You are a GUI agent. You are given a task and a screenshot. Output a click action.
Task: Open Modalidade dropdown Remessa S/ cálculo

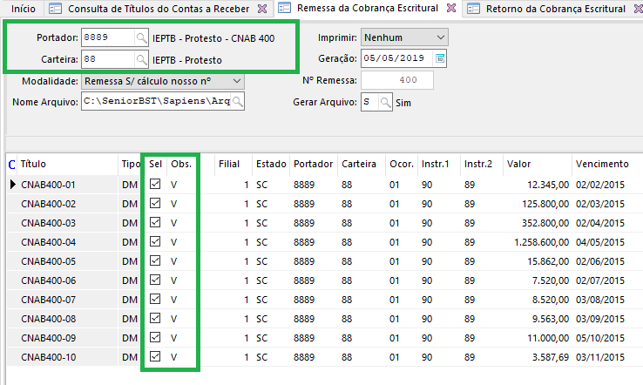pyautogui.click(x=163, y=81)
